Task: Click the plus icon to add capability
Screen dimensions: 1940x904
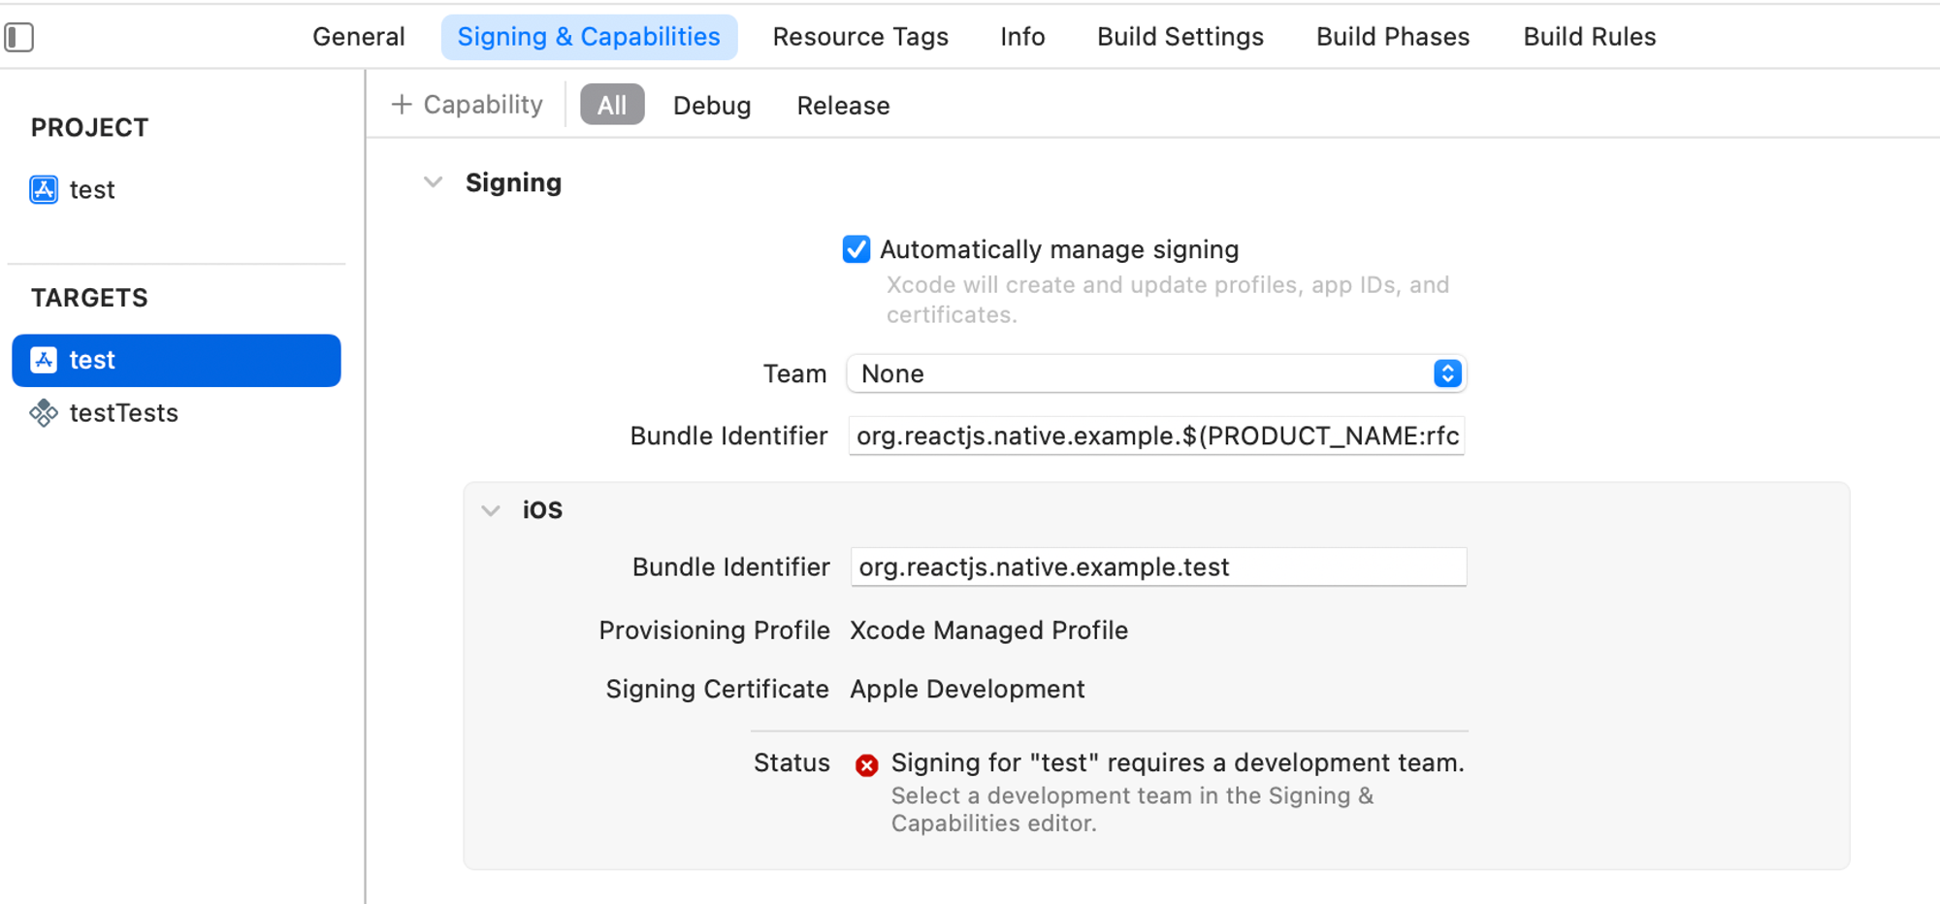Action: 402,105
